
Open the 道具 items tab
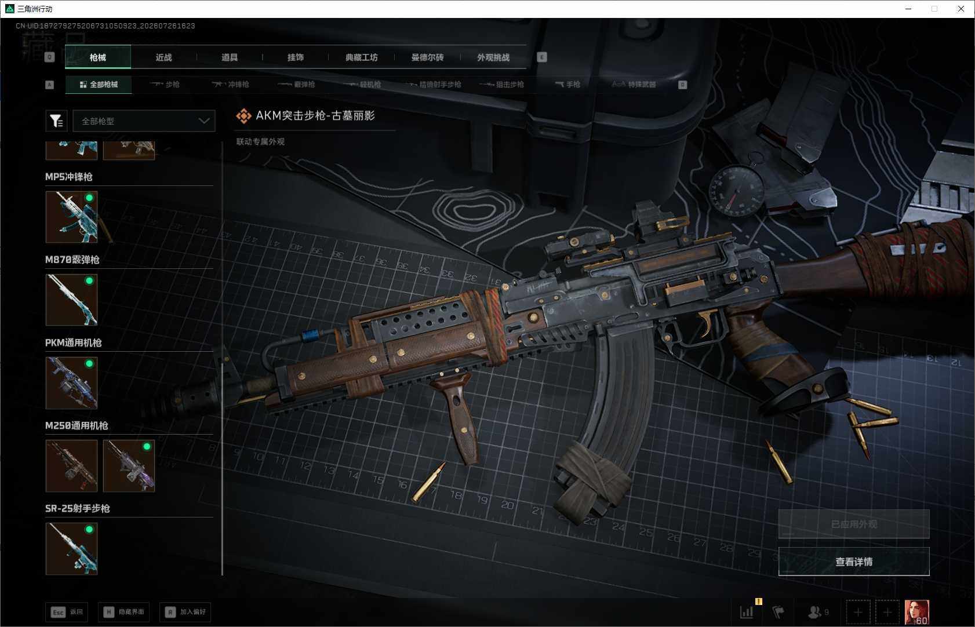pos(230,57)
